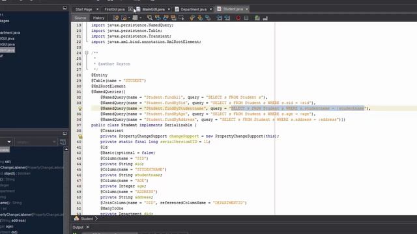Image resolution: width=417 pixels, height=234 pixels.
Task: Open the Department.java tab
Action: [194, 9]
